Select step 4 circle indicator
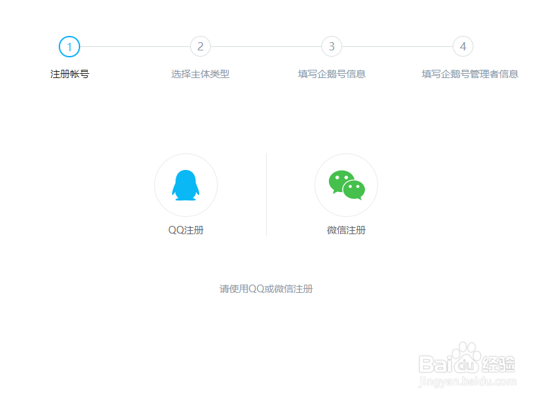Screen dimensions: 546x400 (463, 46)
